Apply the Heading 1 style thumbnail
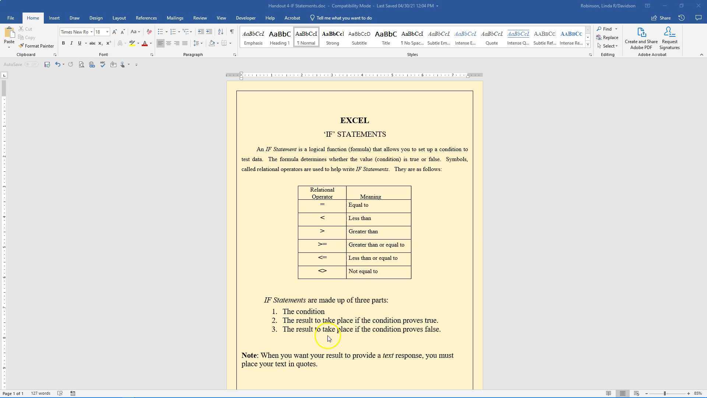The height and width of the screenshot is (398, 707). [x=279, y=38]
